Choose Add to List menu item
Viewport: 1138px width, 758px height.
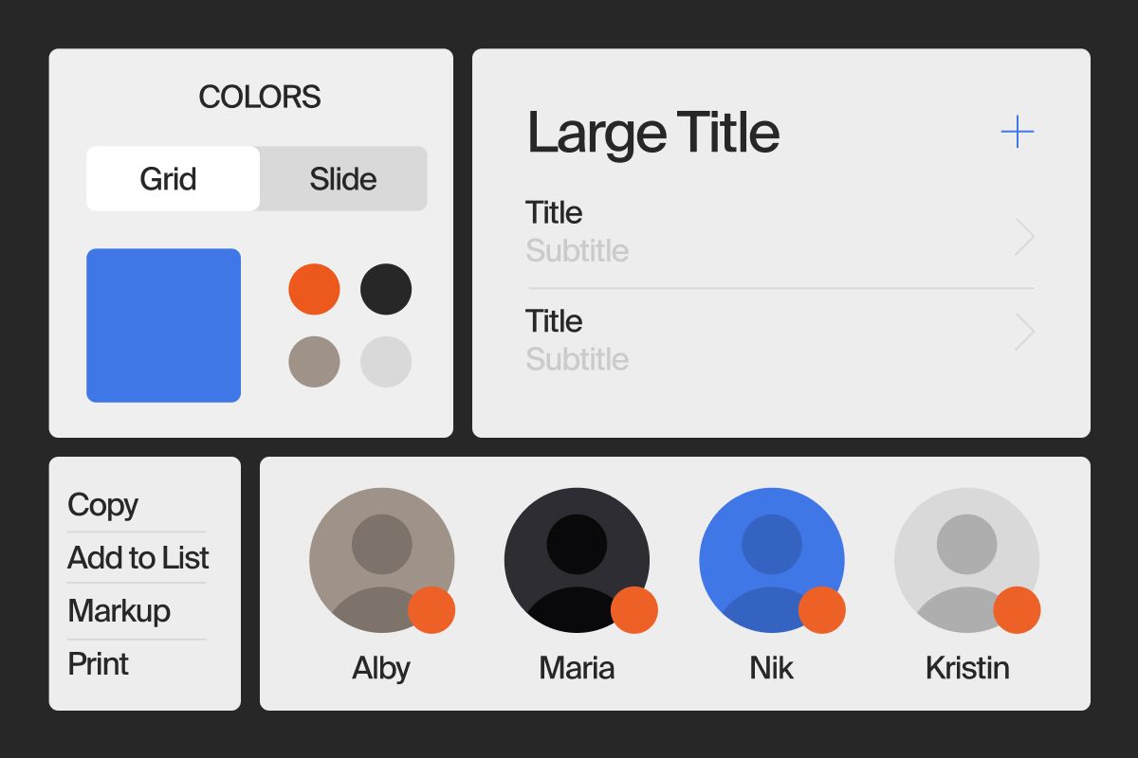coord(138,558)
